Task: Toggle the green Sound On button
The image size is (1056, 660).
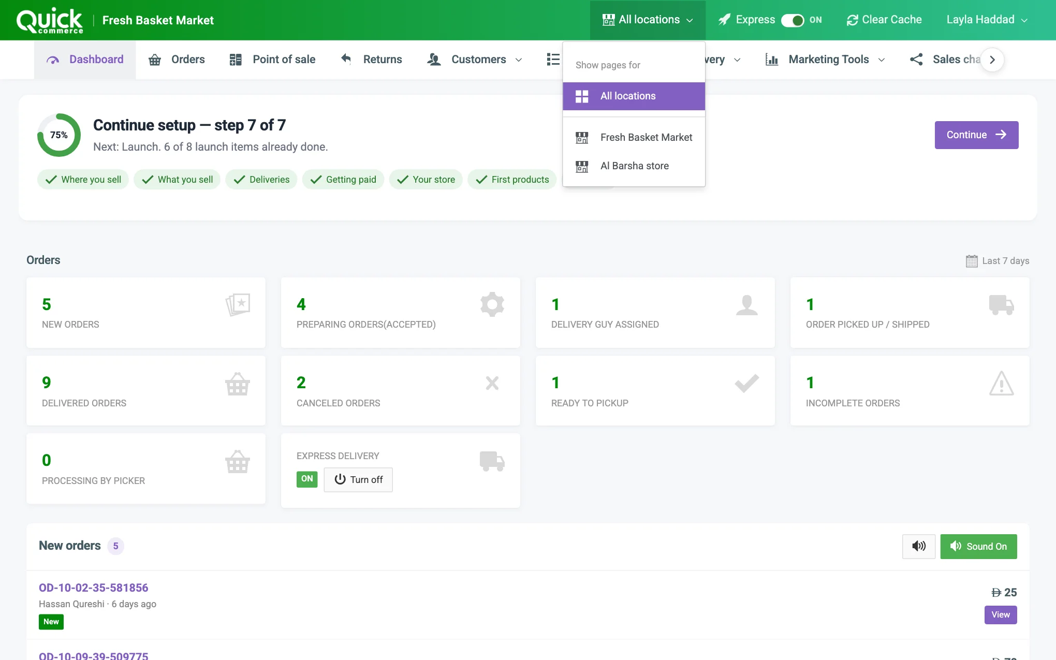Action: pyautogui.click(x=978, y=546)
